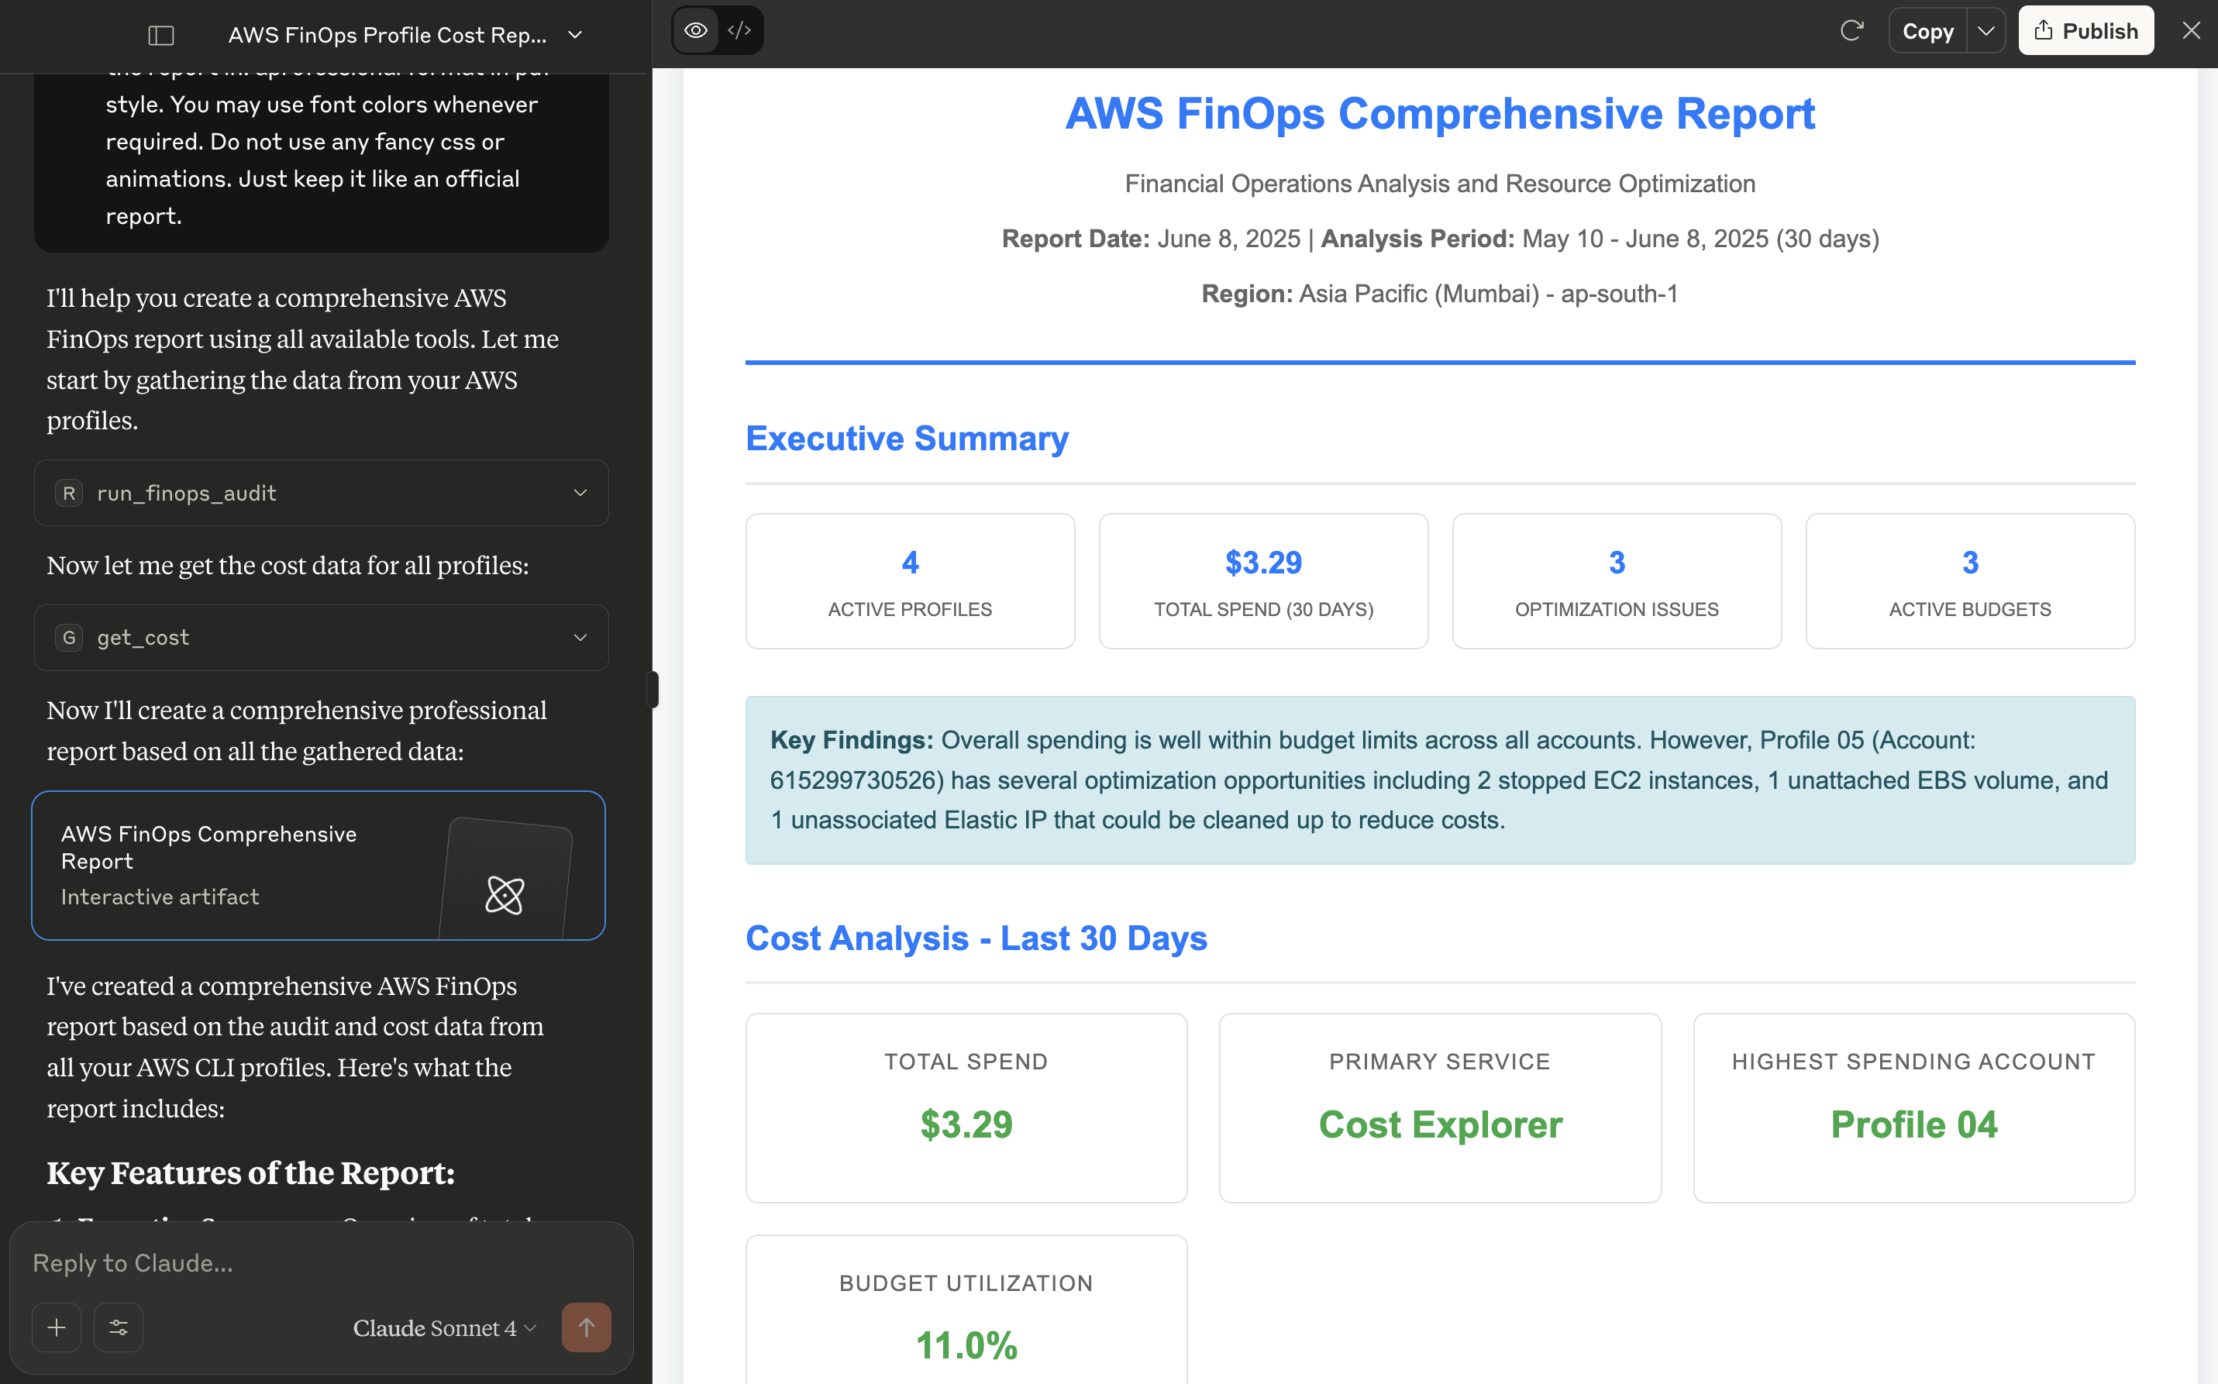Close the artifact panel
Image resolution: width=2218 pixels, height=1384 pixels.
pos(2191,31)
